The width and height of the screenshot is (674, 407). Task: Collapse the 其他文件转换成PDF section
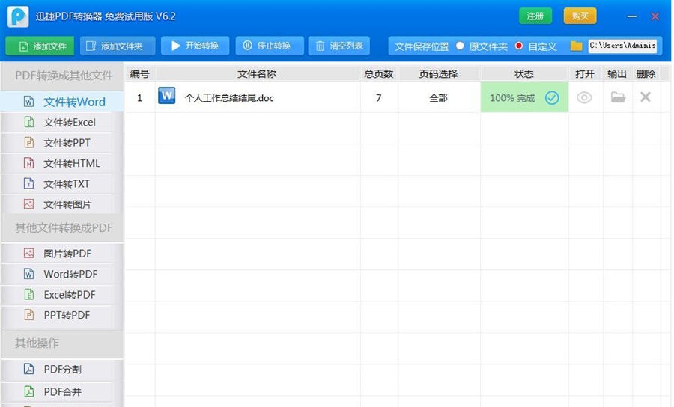tap(63, 228)
